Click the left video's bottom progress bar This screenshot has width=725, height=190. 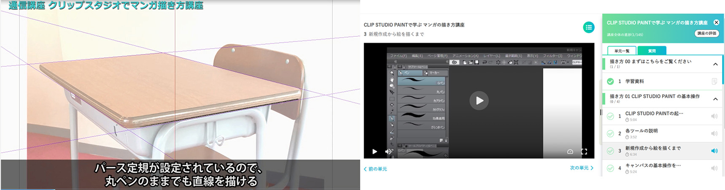(180, 189)
